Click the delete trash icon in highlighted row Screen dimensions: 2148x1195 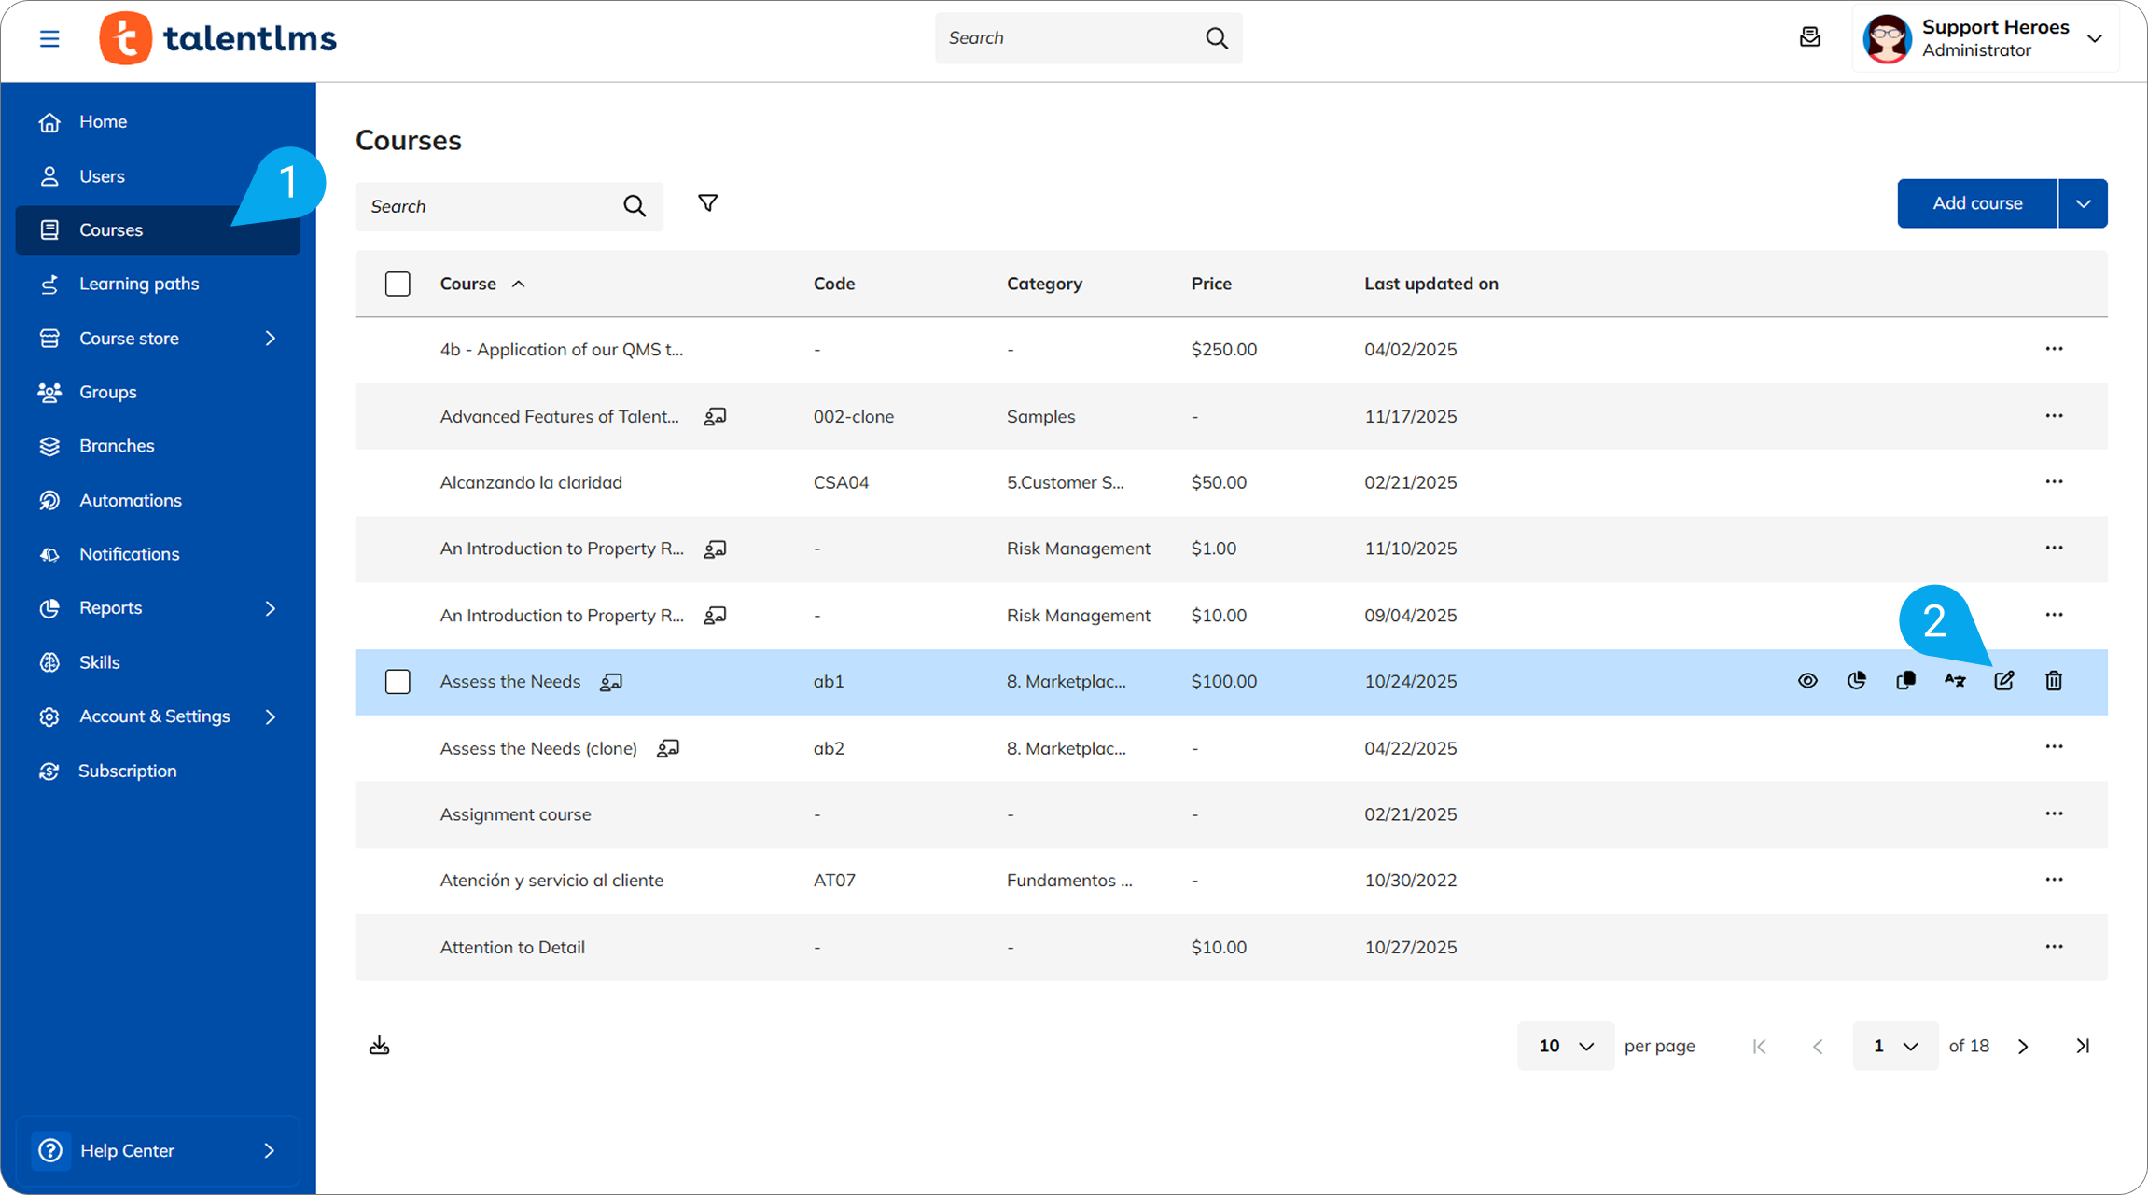tap(2053, 681)
